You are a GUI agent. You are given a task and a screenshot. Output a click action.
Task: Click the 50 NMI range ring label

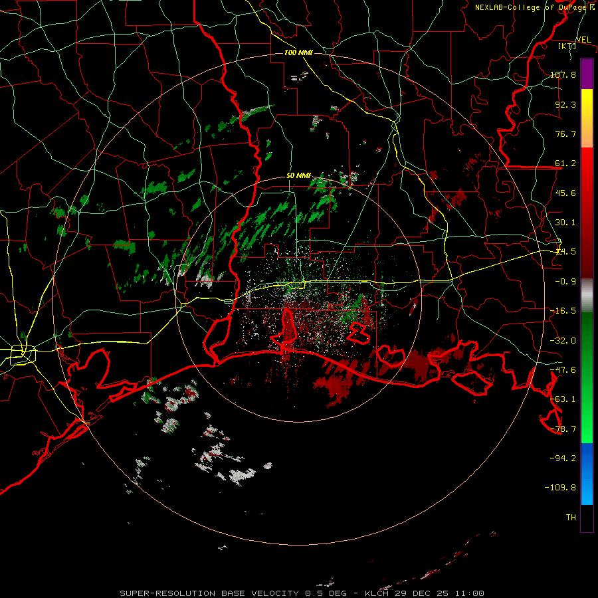coord(298,176)
